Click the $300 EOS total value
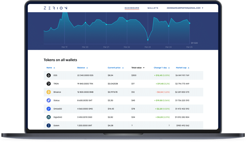The width and height of the screenshot is (247, 142). pyautogui.click(x=134, y=75)
